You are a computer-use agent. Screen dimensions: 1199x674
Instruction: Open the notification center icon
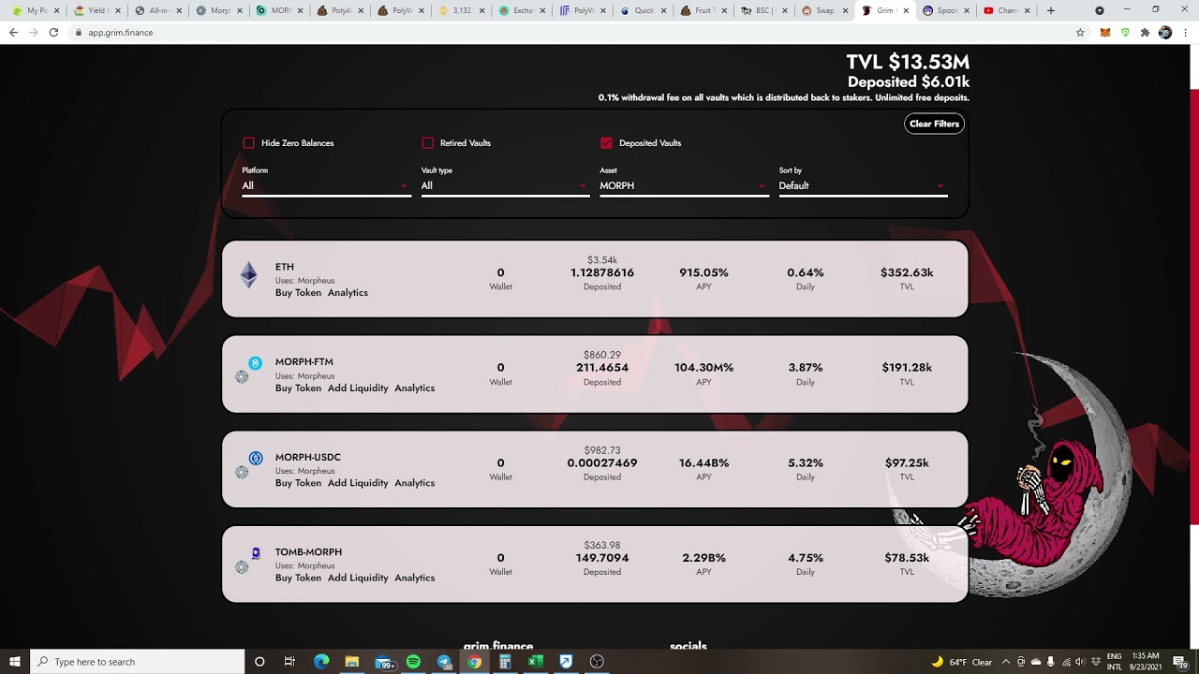click(1179, 662)
